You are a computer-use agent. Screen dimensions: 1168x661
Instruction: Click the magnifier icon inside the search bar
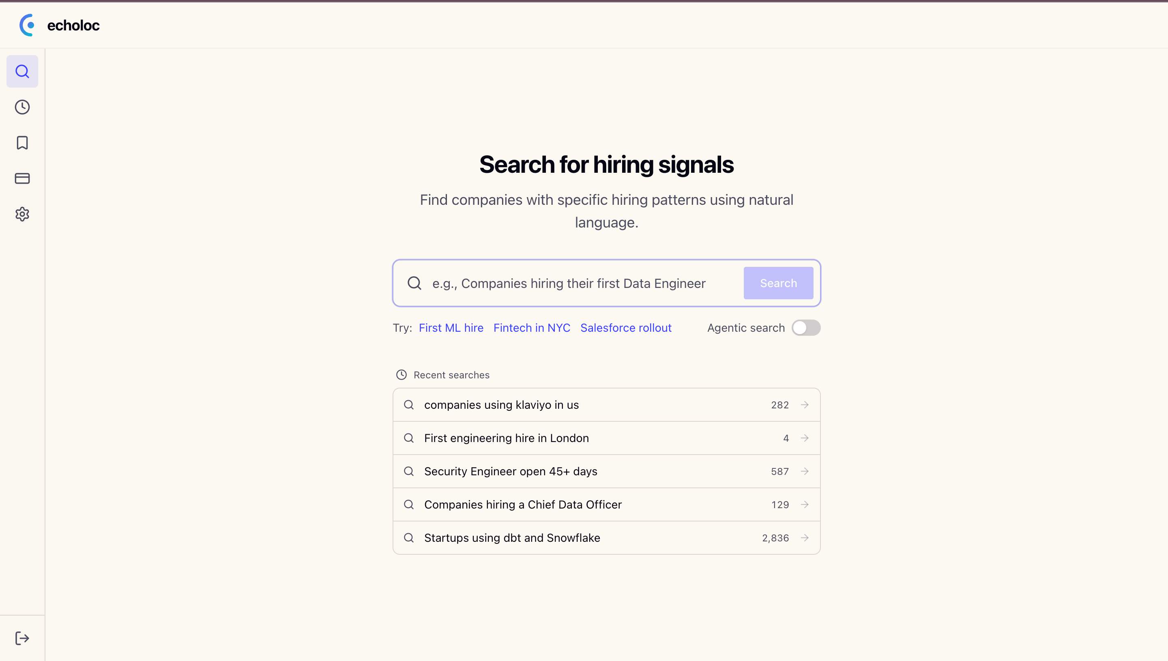[x=414, y=283]
